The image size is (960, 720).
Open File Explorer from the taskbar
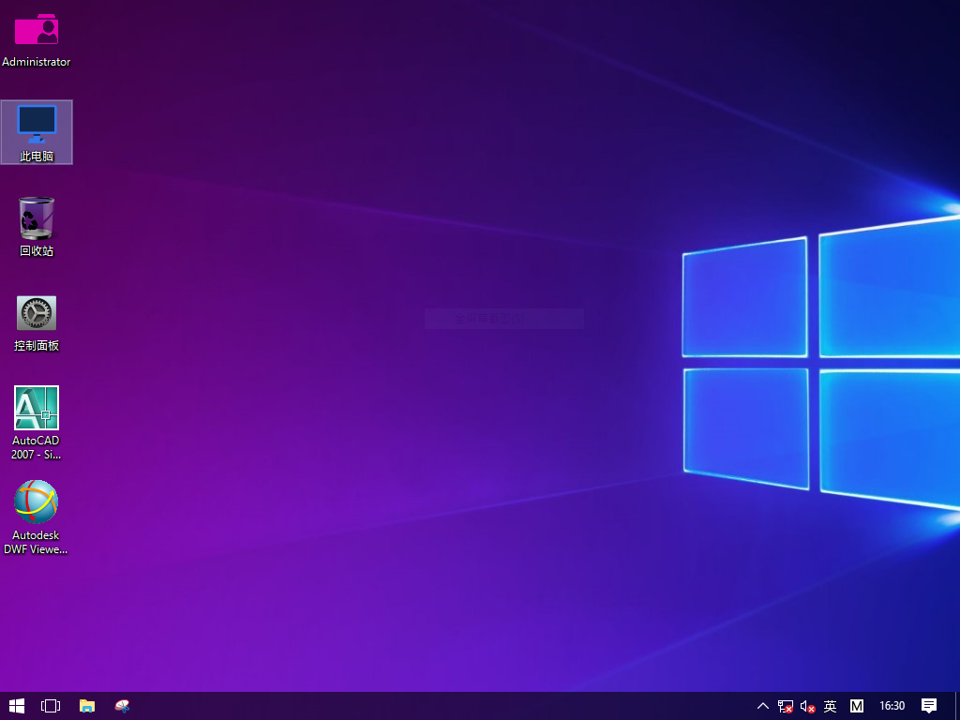[x=87, y=706]
